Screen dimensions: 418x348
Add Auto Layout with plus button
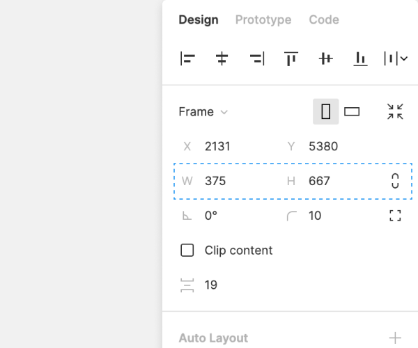point(395,338)
